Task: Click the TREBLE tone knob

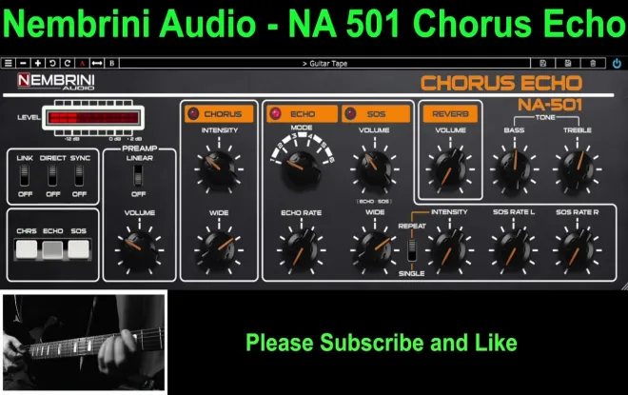Action: (578, 169)
